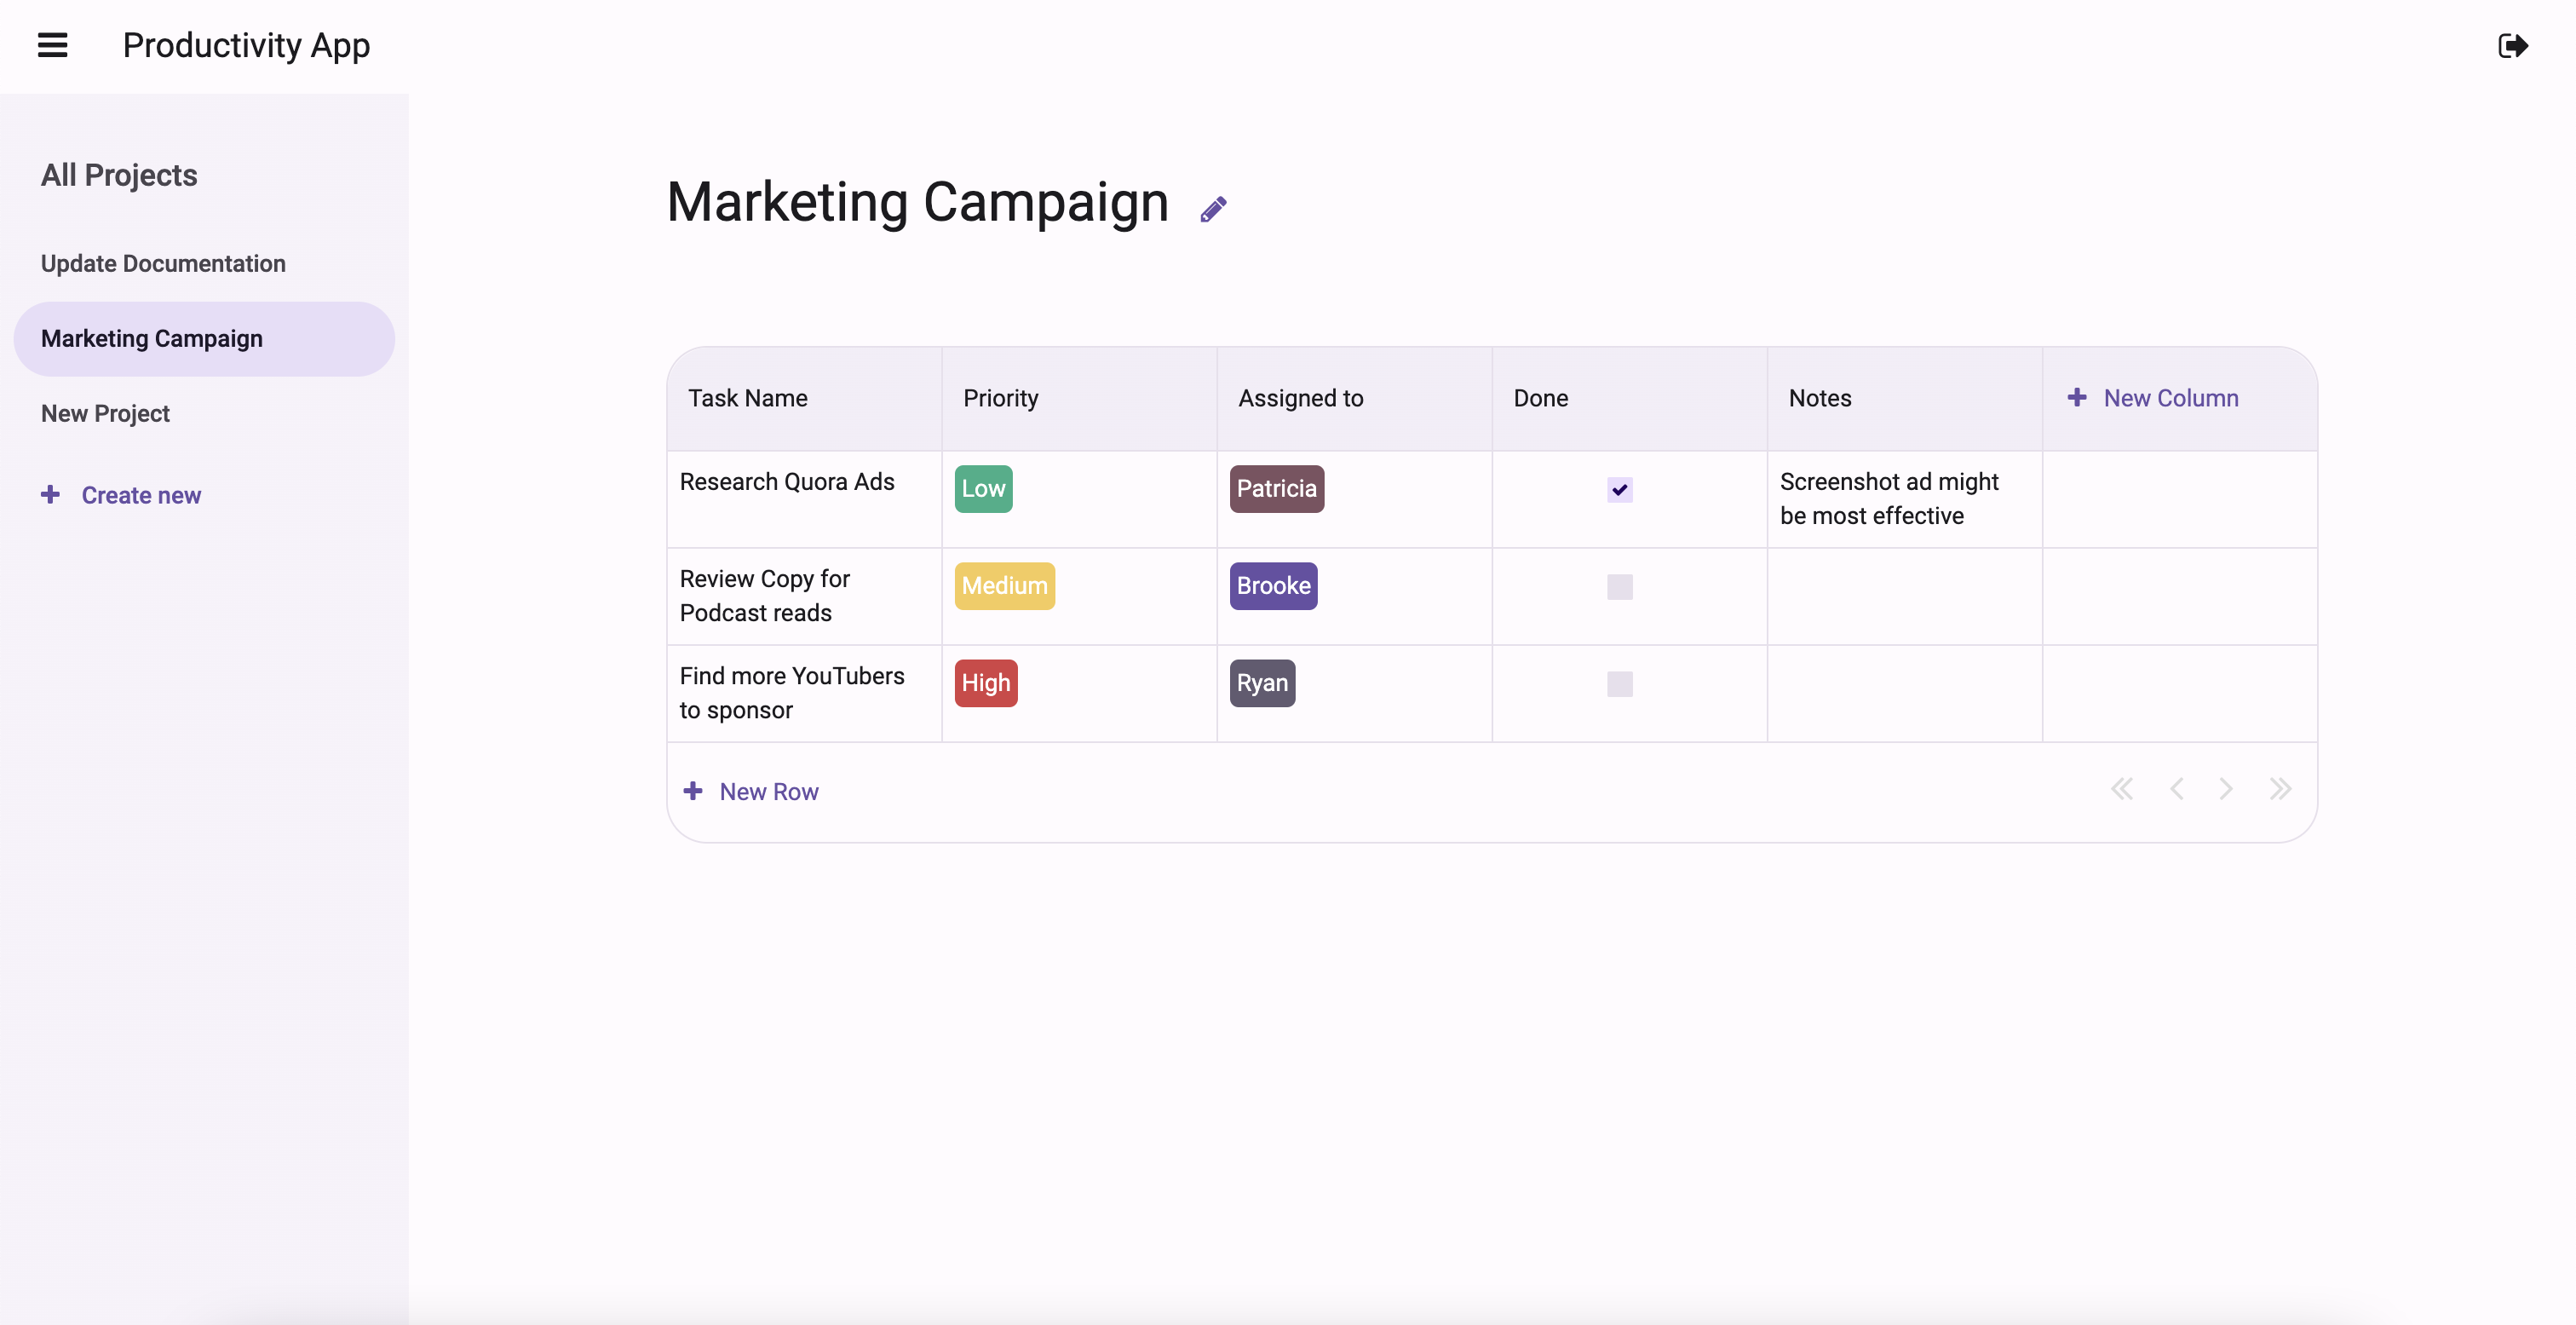Mark Review Copy for Podcast reads as done

point(1619,587)
